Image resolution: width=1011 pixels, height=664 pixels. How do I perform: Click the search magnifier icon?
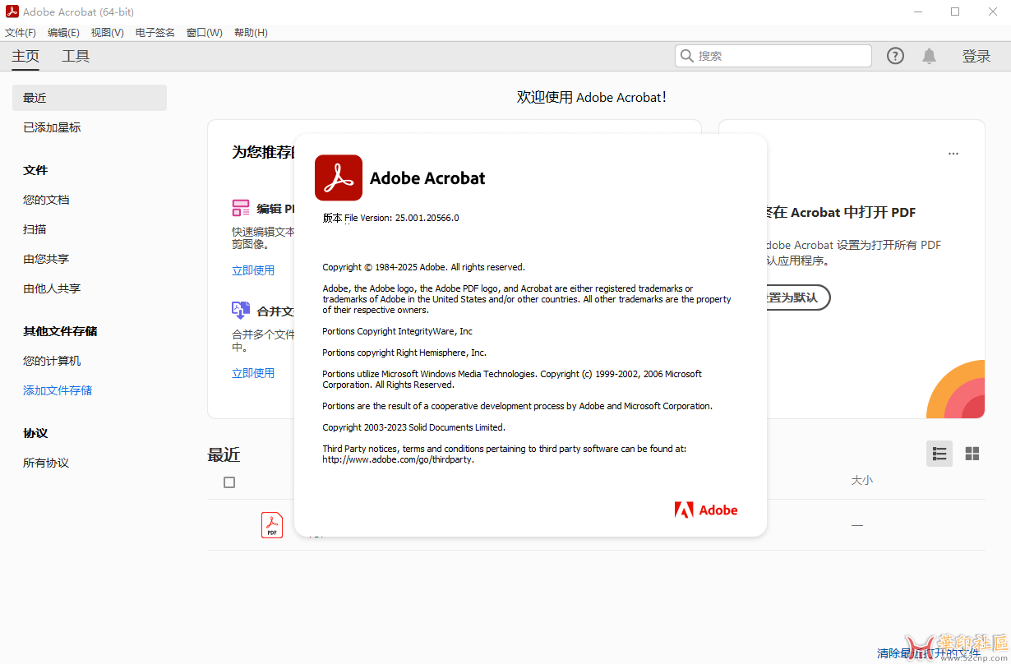coord(687,56)
